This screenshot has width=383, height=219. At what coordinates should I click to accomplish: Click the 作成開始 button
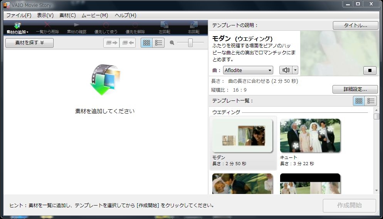point(349,206)
